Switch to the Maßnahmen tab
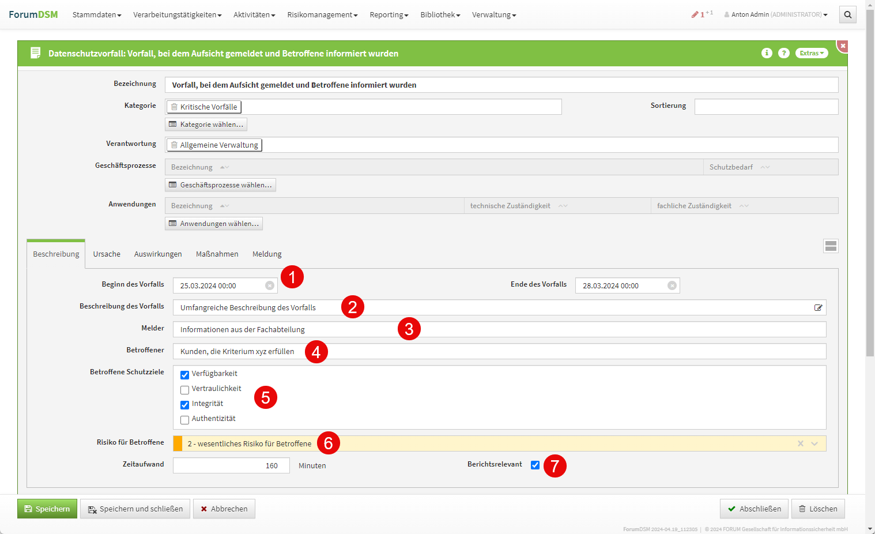Screen dimensions: 875x534 click(x=217, y=254)
